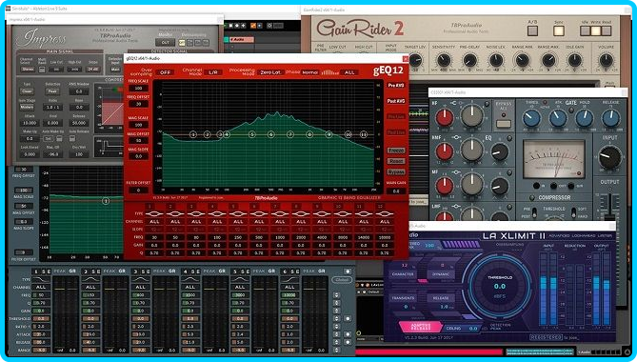Click the Adaptive Release button in LA xLimit II

click(x=421, y=326)
